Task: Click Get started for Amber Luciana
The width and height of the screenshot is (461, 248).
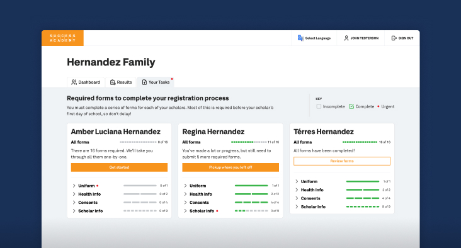Action: click(119, 167)
